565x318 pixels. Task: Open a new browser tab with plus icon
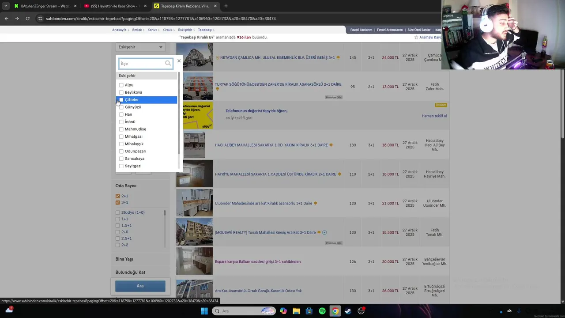click(226, 6)
